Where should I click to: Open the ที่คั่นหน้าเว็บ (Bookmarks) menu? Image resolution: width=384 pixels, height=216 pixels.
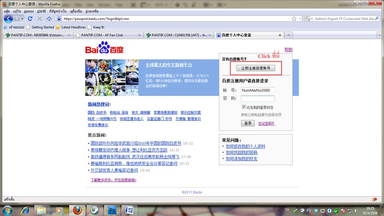[x=58, y=11]
